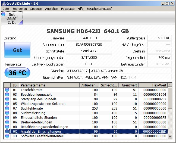
Task: Click status orb for Wiederzugewiesene Sektoren row
Action: coord(7,104)
